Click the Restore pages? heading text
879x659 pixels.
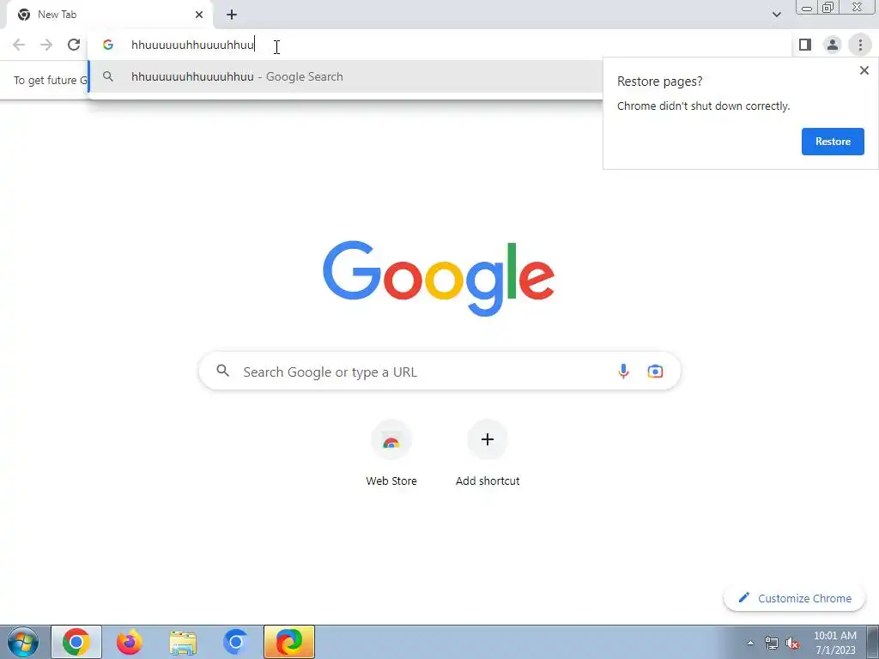(x=660, y=82)
